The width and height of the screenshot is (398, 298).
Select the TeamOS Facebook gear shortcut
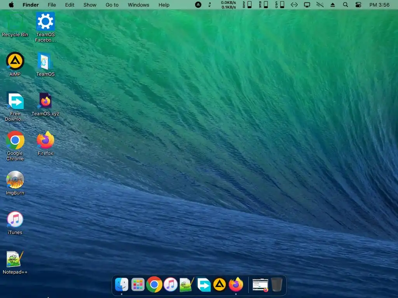pos(45,27)
